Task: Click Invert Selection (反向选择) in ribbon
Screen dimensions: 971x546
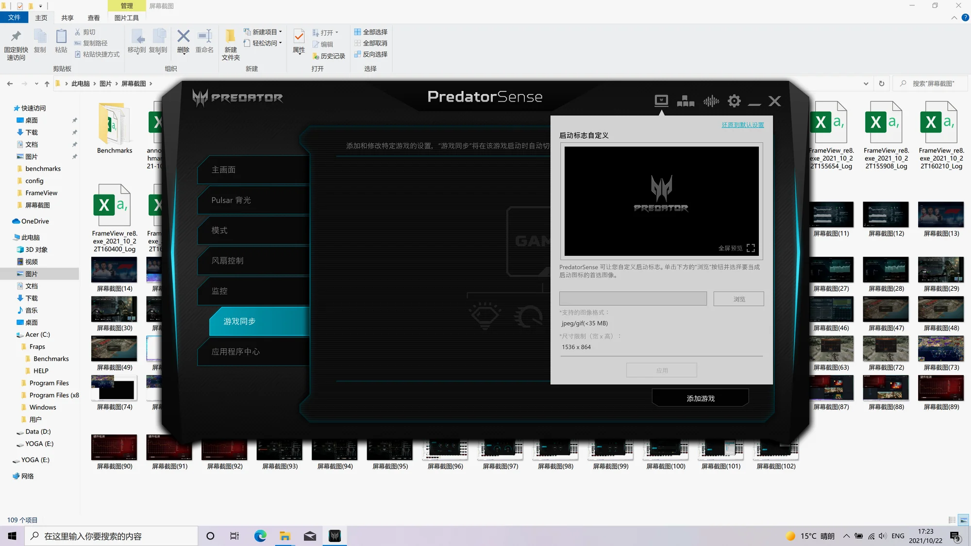Action: tap(371, 54)
